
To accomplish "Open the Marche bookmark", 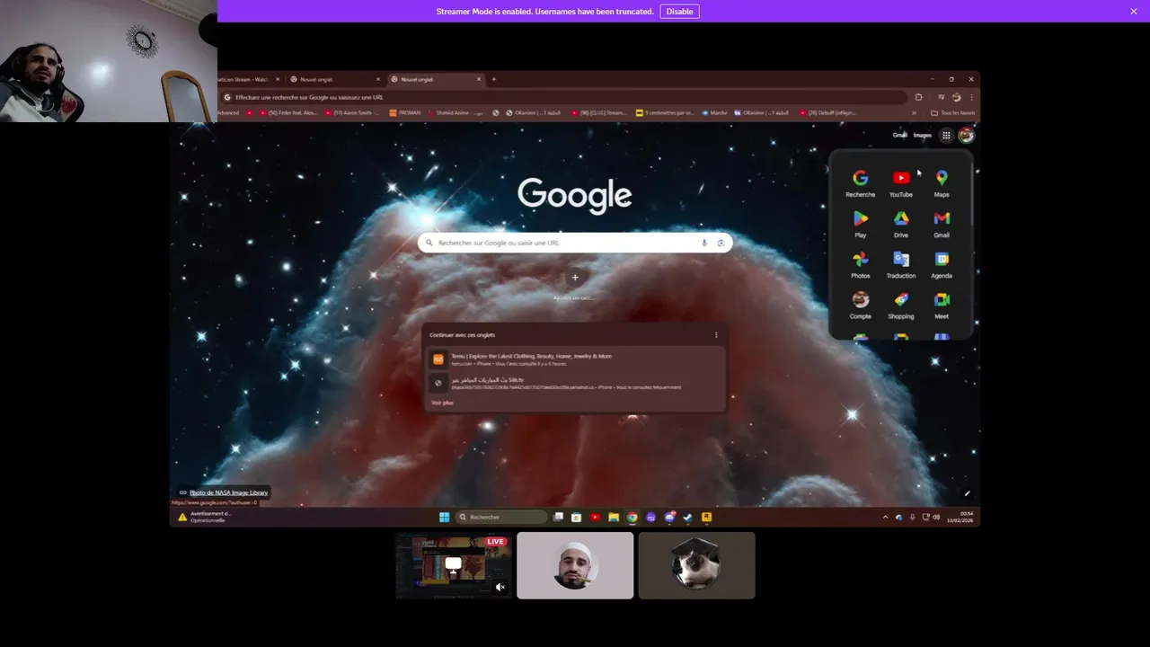I will 715,113.
